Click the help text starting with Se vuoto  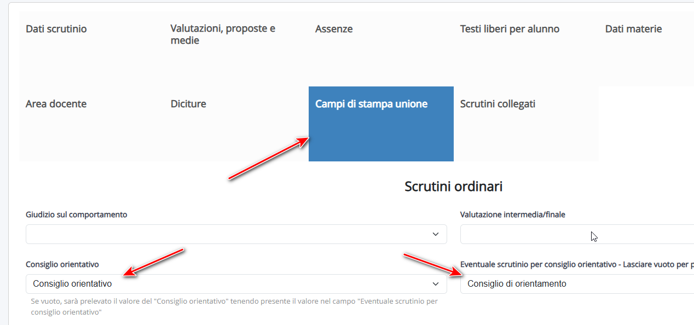234,306
